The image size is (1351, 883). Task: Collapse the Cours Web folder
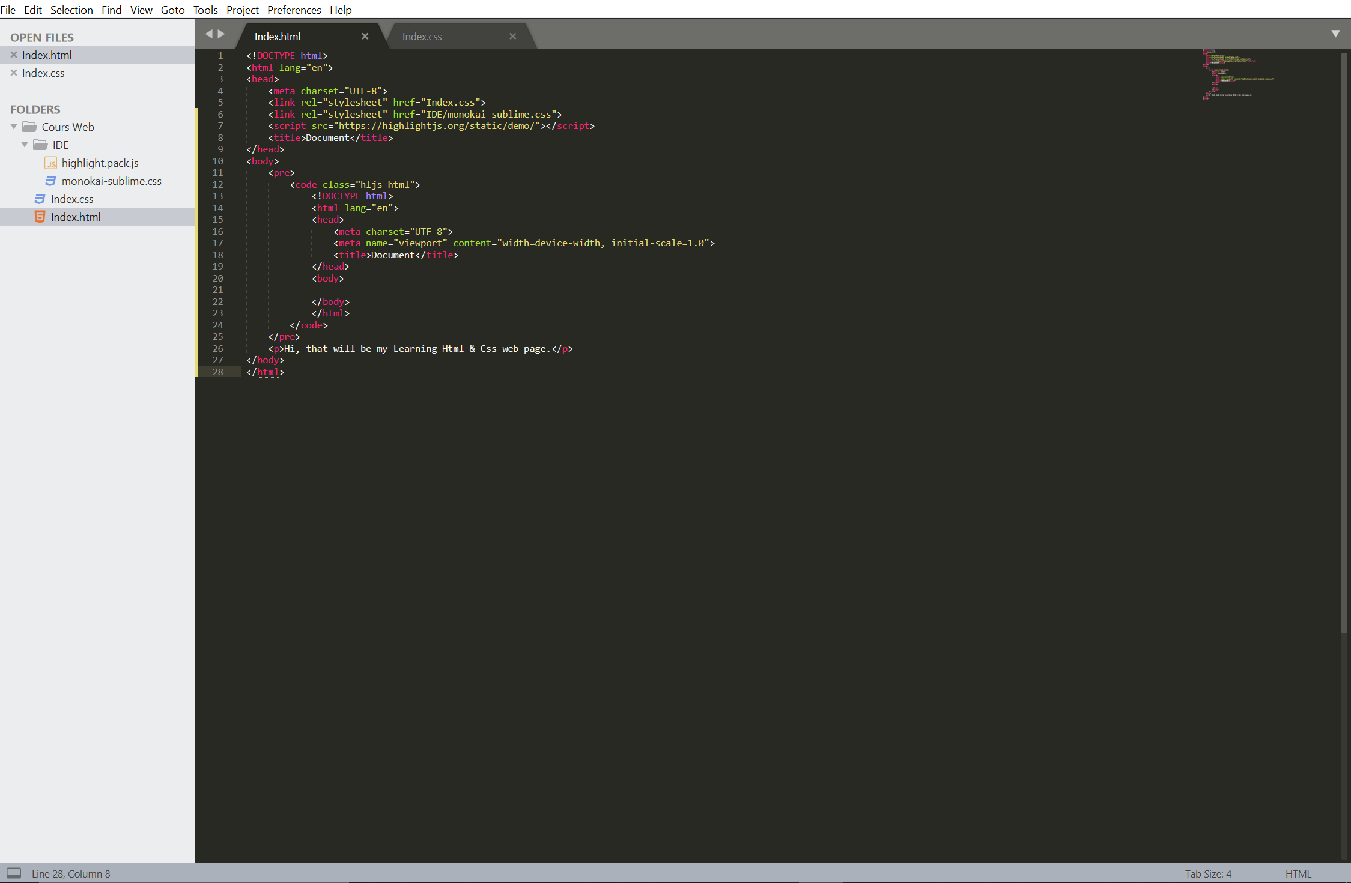(14, 127)
